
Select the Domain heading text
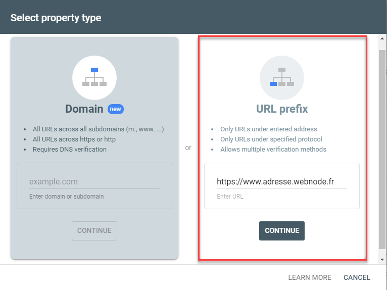point(84,109)
